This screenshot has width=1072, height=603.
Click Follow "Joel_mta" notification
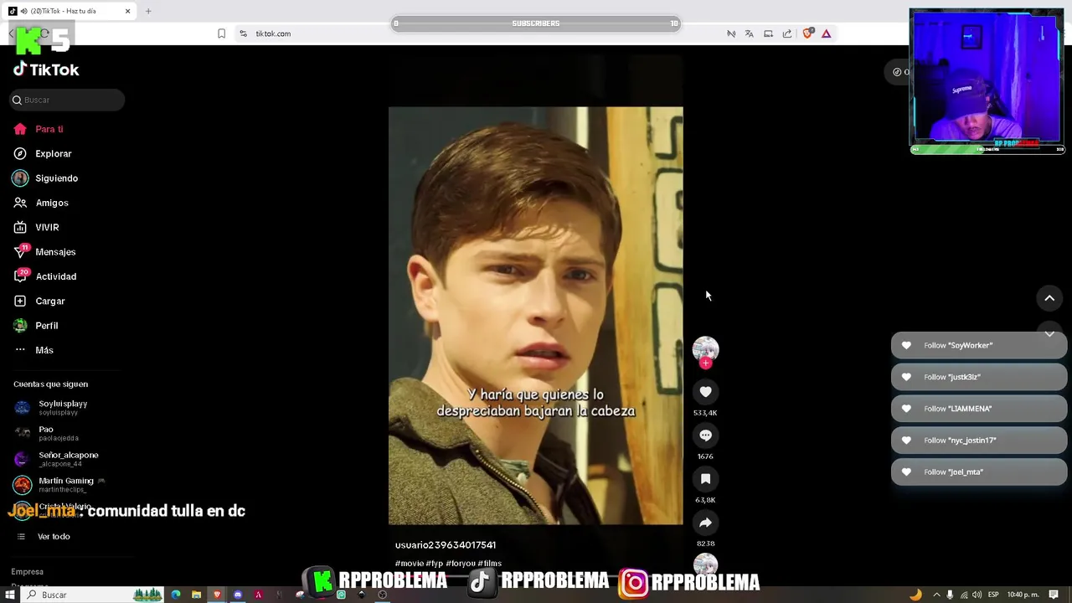[979, 472]
